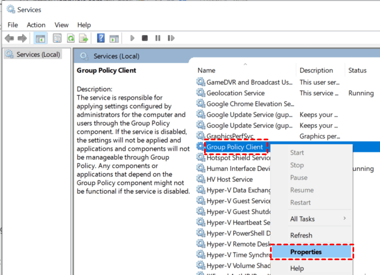
Task: Click the Back arrow in toolbar
Action: [9, 38]
